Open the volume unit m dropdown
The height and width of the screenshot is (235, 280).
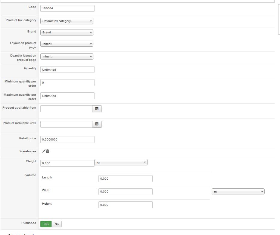pos(238,192)
